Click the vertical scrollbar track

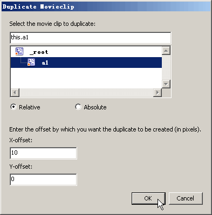click(x=166, y=67)
